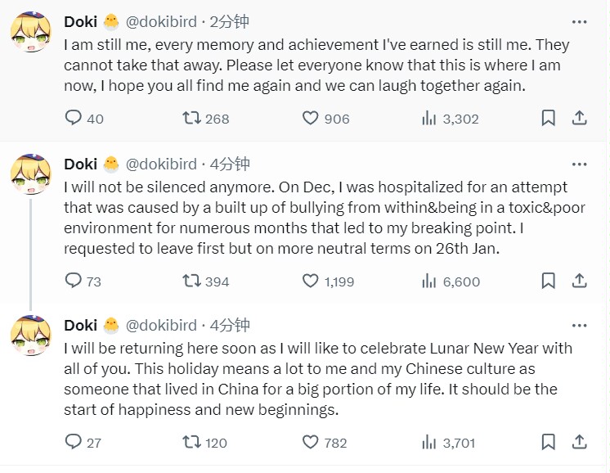Share the Lunar New Year tweet
The width and height of the screenshot is (610, 473).
pyautogui.click(x=579, y=443)
